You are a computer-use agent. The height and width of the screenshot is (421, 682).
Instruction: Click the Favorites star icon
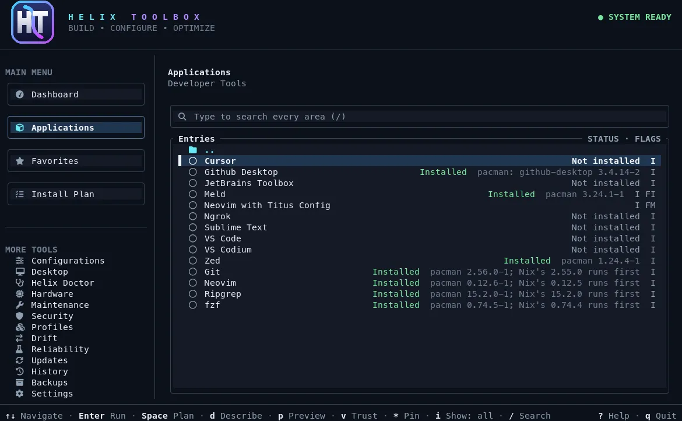tap(20, 161)
